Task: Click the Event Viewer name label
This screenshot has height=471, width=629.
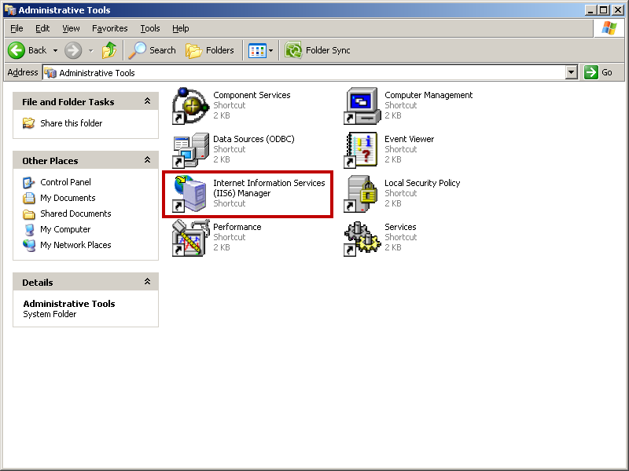Action: 409,139
